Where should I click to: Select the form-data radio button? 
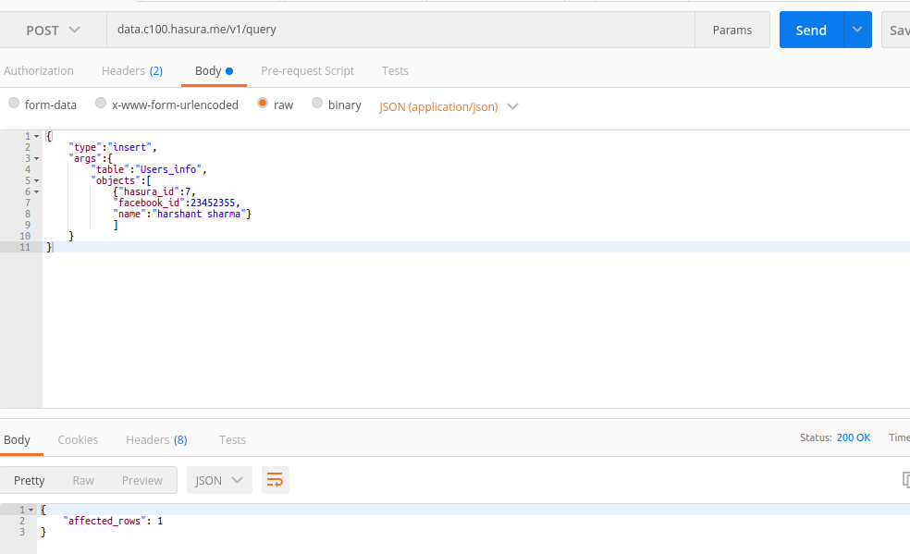point(13,104)
